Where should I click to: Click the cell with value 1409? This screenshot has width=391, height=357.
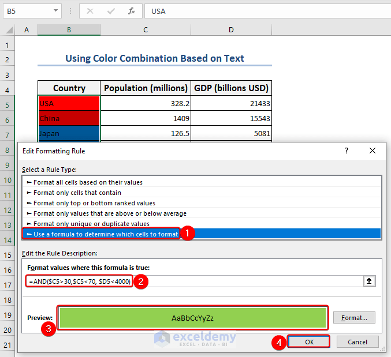coord(146,118)
